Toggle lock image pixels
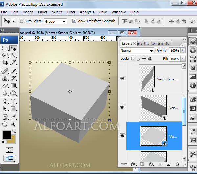Image resolution: width=197 pixels, height=174 pixels. [139, 59]
